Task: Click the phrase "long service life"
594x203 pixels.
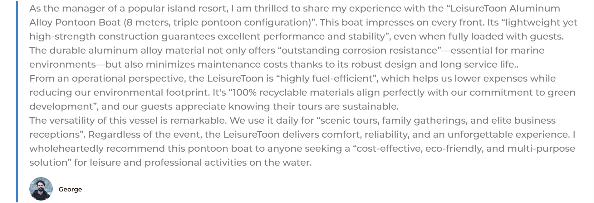Action: point(477,64)
